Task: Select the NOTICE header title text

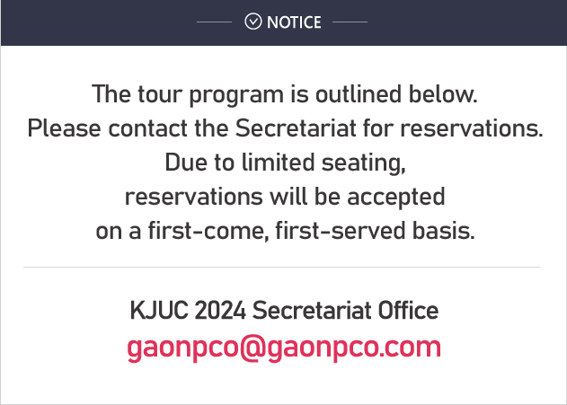Action: click(294, 22)
